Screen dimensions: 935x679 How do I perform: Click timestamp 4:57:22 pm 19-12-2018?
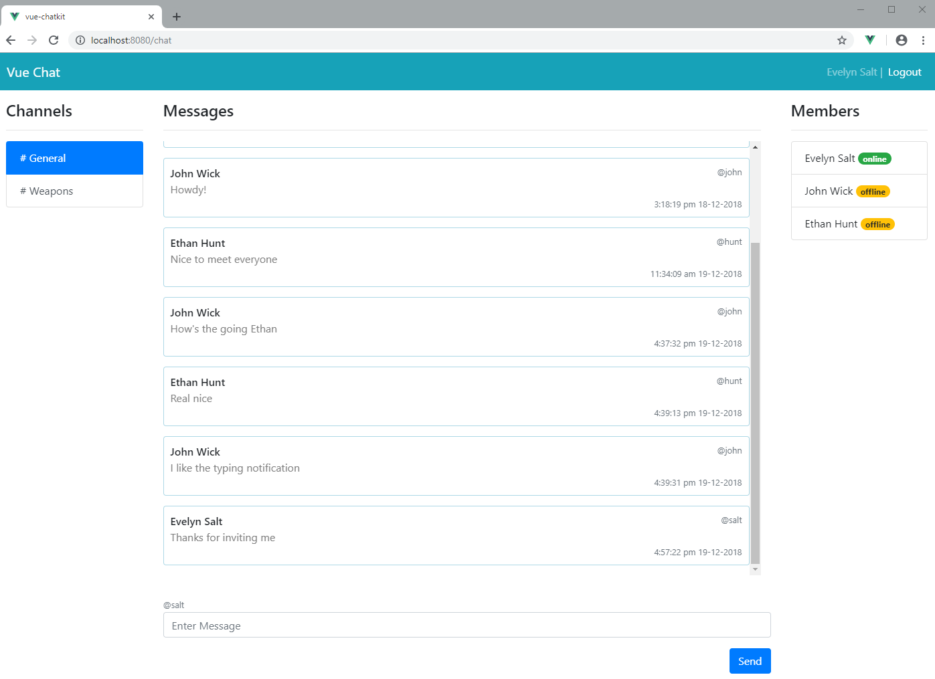[x=698, y=552]
